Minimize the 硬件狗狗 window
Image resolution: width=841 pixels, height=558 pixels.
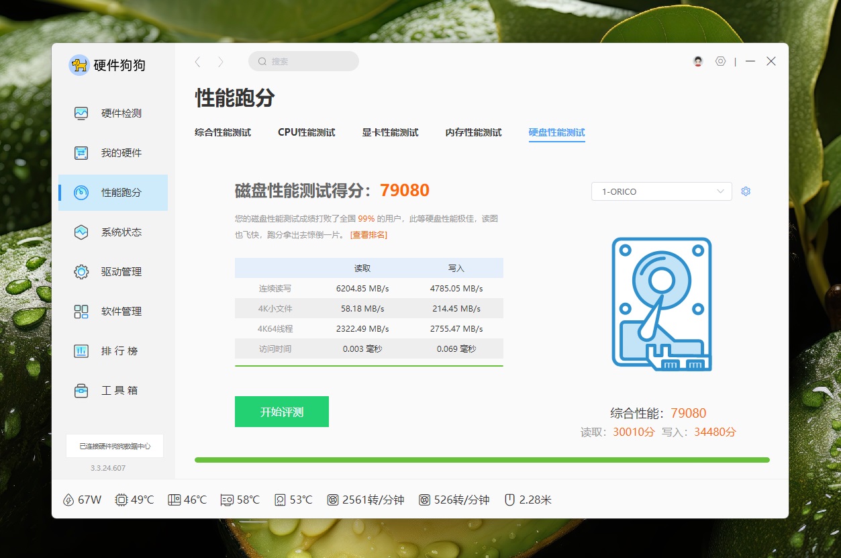coord(750,61)
